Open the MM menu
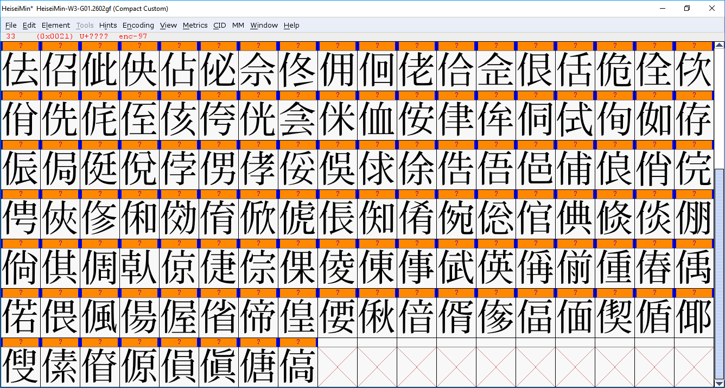725x388 pixels. point(238,25)
